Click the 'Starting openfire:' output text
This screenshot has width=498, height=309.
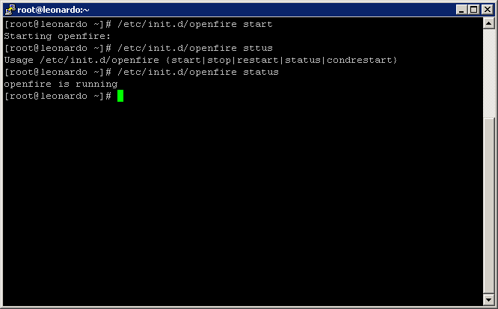[x=57, y=36]
